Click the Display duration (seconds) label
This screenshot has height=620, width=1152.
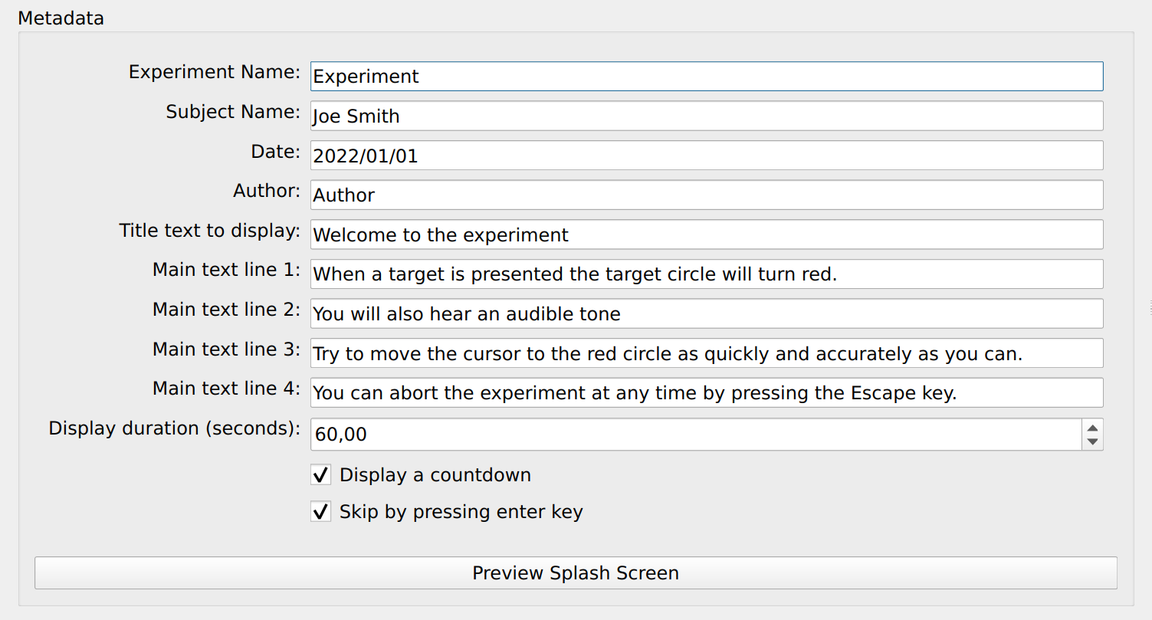[175, 428]
